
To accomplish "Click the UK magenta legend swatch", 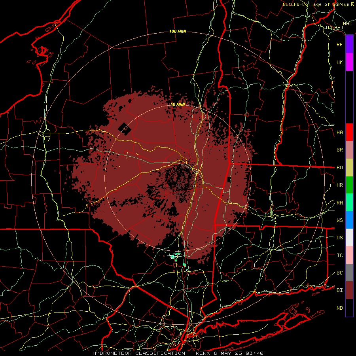I will [349, 62].
